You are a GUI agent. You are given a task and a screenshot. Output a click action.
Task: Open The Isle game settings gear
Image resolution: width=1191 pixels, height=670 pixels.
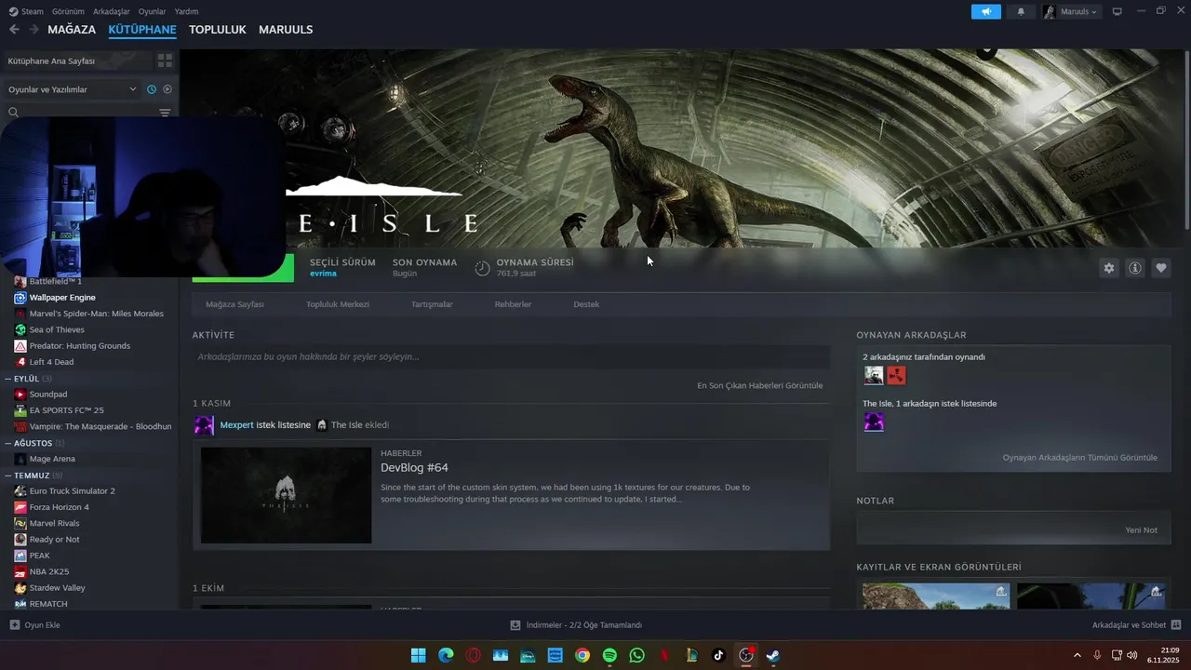click(x=1109, y=268)
